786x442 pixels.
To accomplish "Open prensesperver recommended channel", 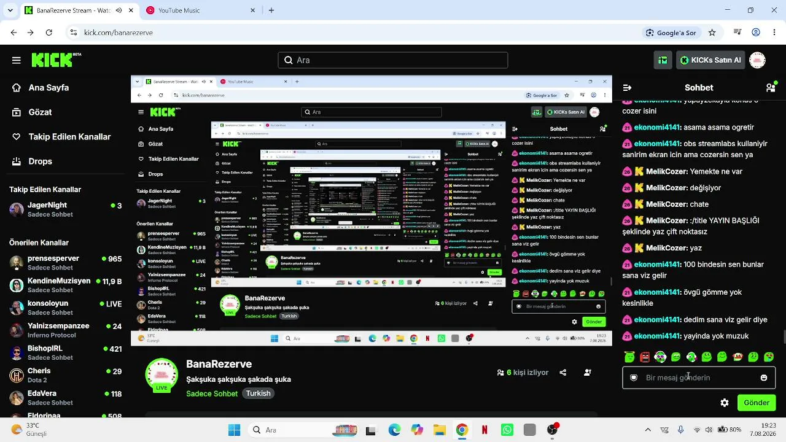I will 65,263.
